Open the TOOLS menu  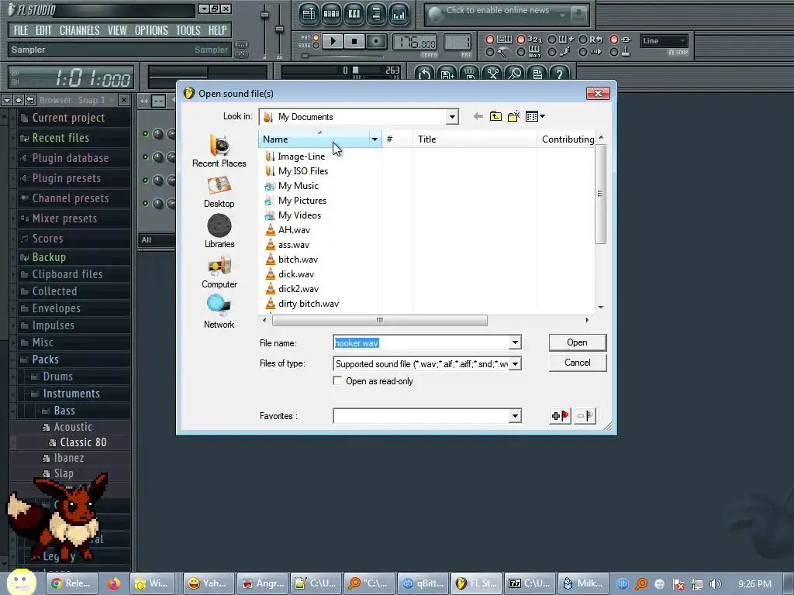pos(188,30)
